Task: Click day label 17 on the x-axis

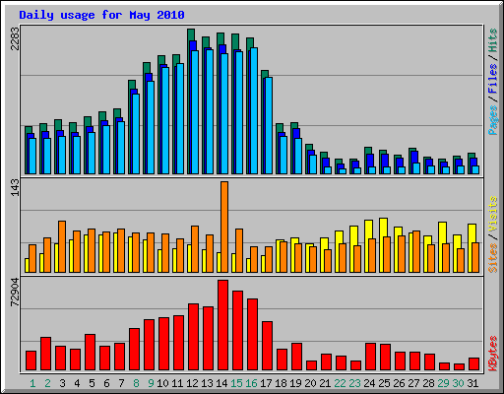Action: pyautogui.click(x=266, y=383)
